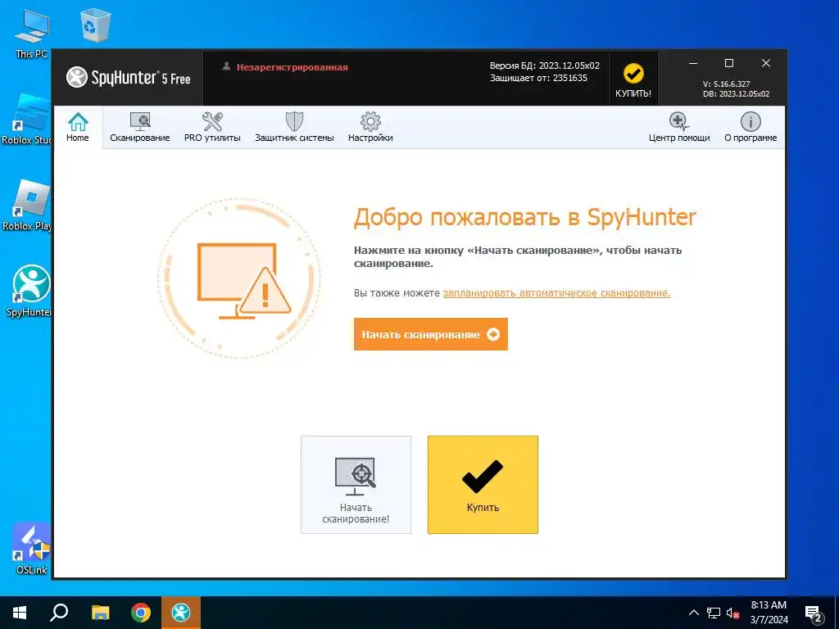Click the SpyHunter 5 Free logo
839x629 pixels.
point(129,78)
